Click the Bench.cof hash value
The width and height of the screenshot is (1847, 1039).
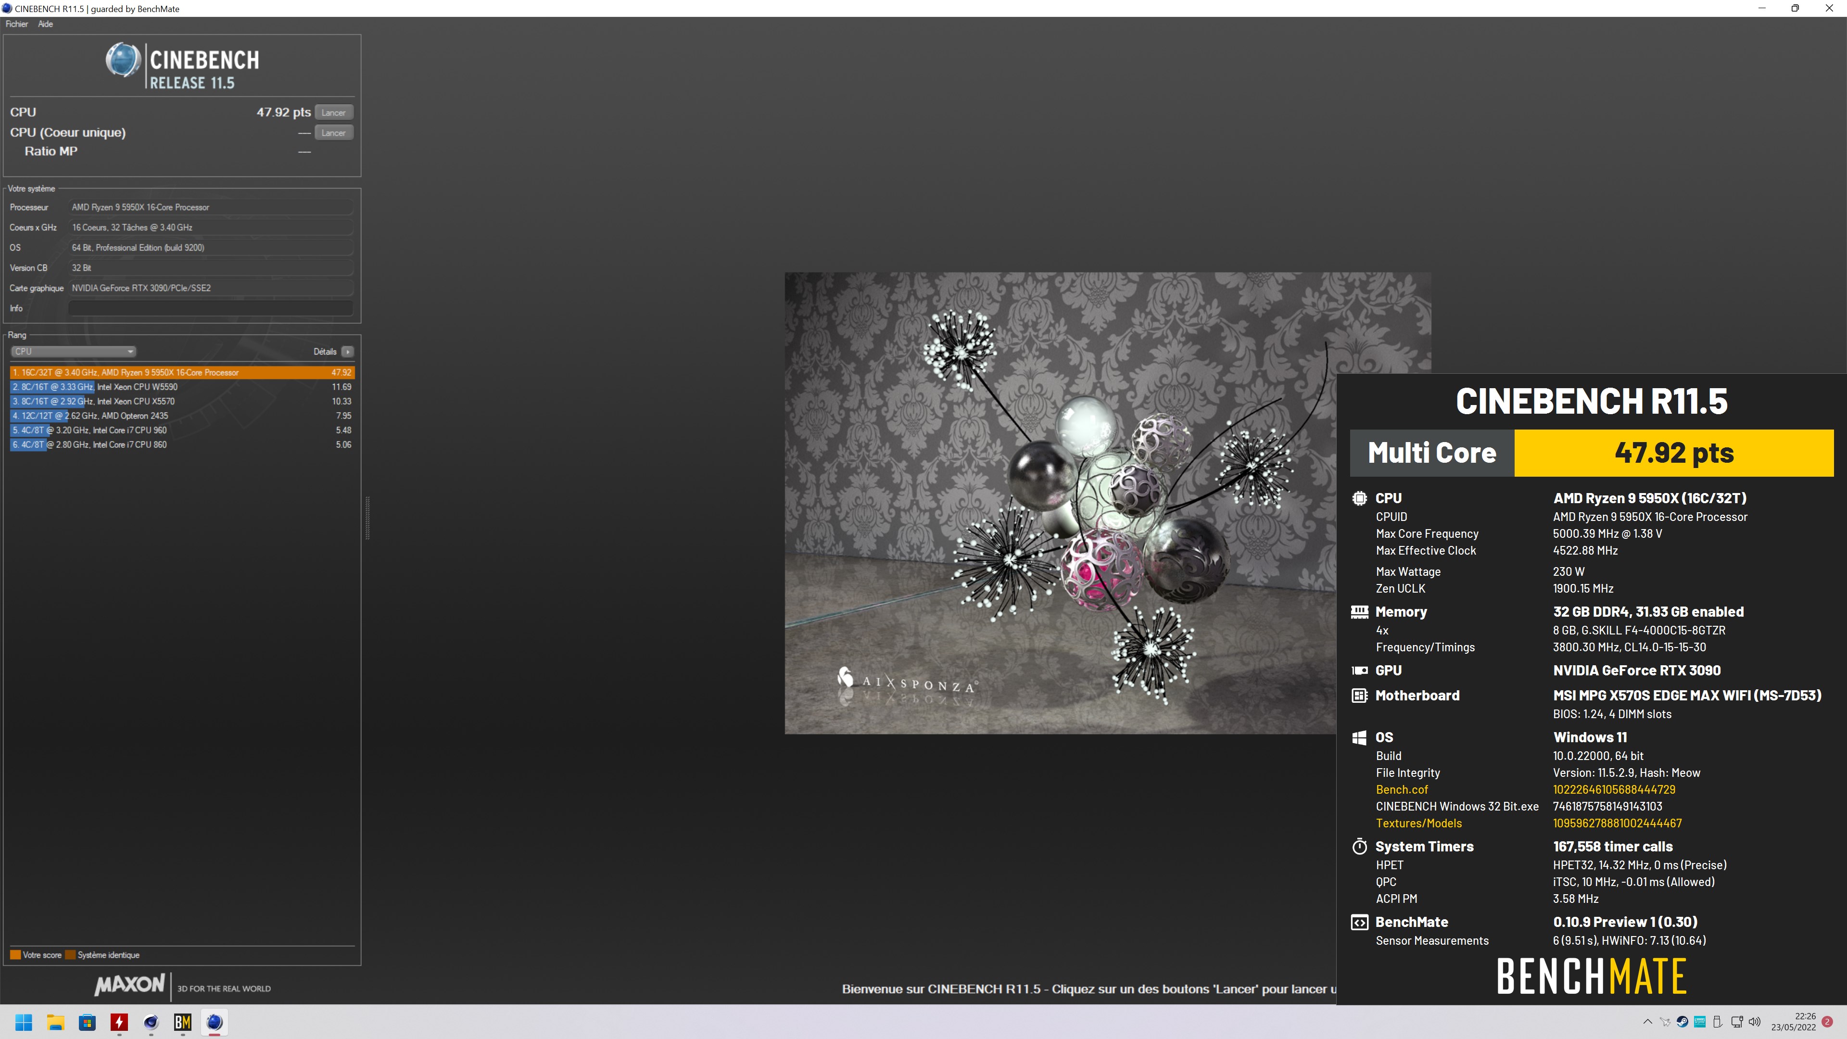[x=1614, y=789]
